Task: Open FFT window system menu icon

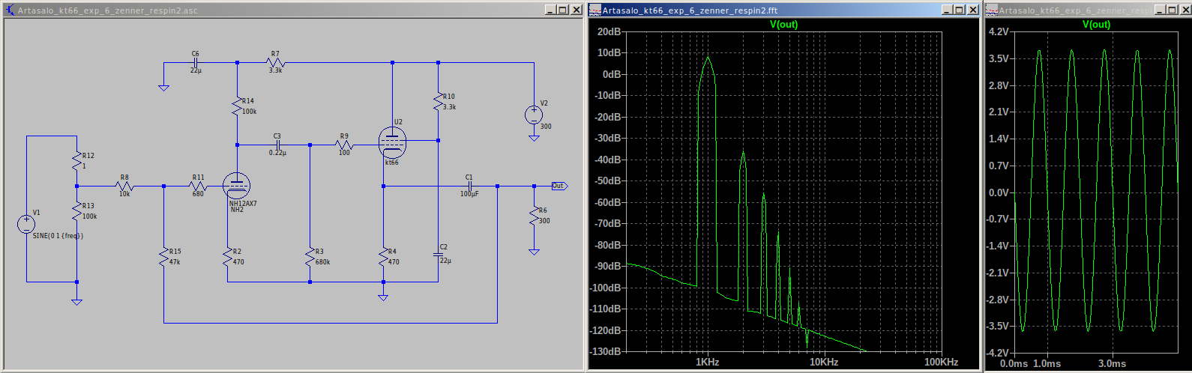Action: [x=595, y=10]
